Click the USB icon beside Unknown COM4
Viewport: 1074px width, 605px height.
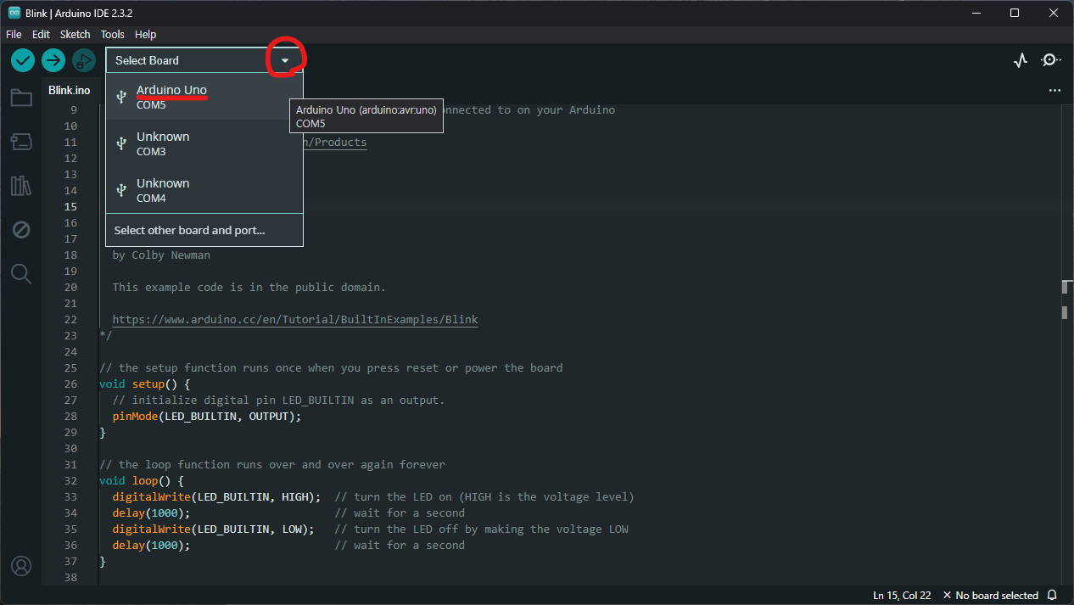121,190
